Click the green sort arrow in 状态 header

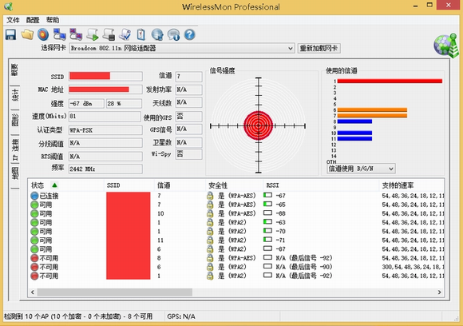coord(54,185)
